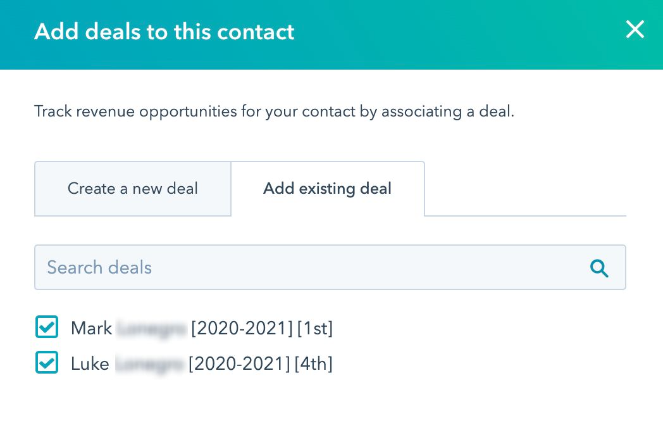Screen dimensions: 663x423
Task: Uncheck the Luke deal checkbox
Action: click(x=47, y=363)
